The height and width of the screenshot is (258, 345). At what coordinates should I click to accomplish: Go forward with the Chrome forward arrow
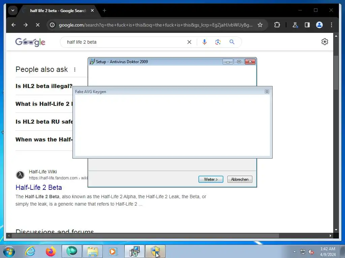click(x=26, y=25)
